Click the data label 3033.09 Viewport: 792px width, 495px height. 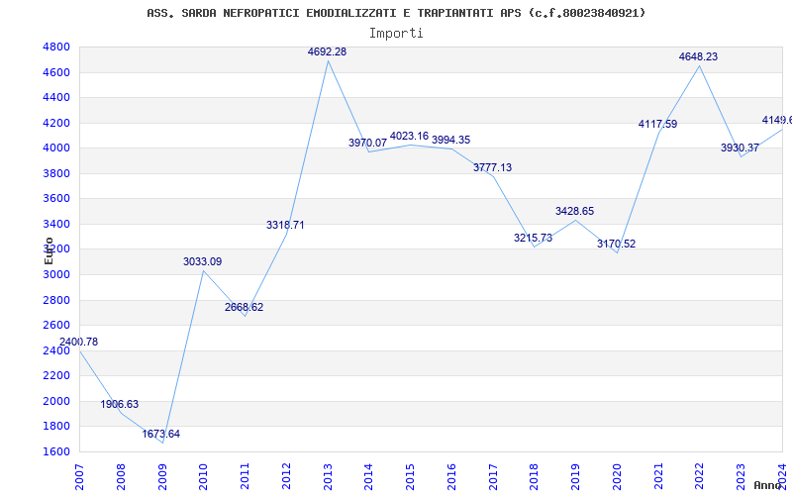(203, 262)
